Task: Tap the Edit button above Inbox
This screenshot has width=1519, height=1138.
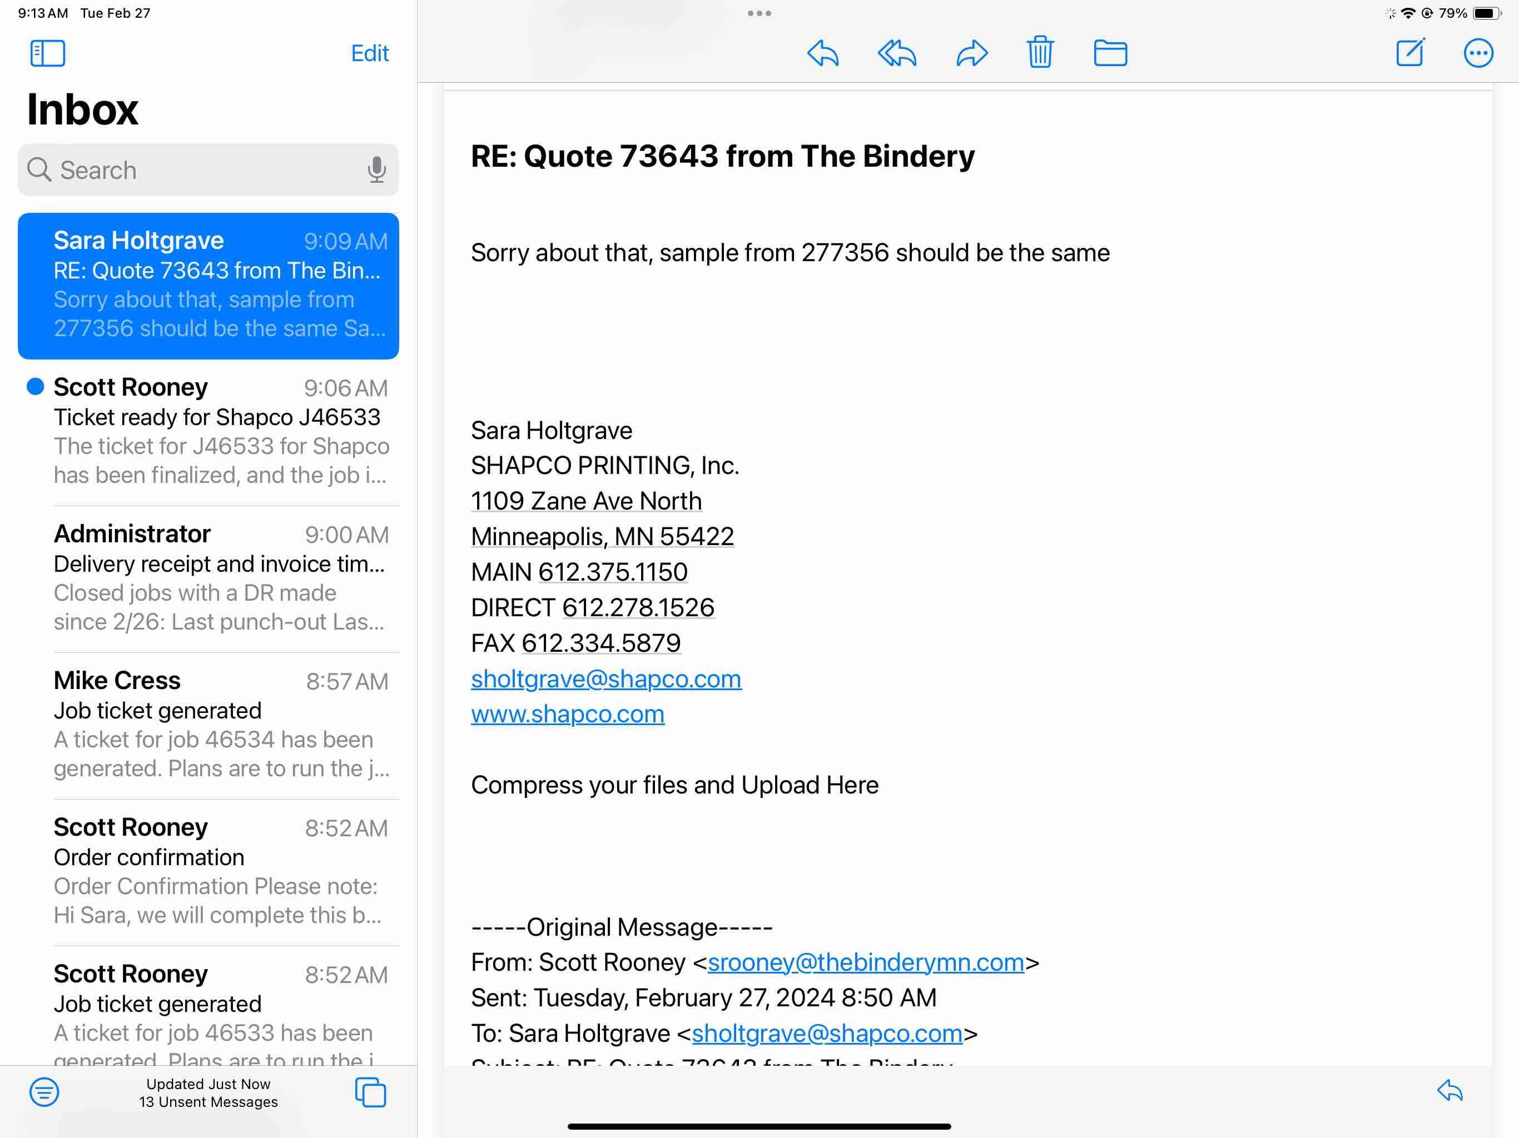Action: point(369,53)
